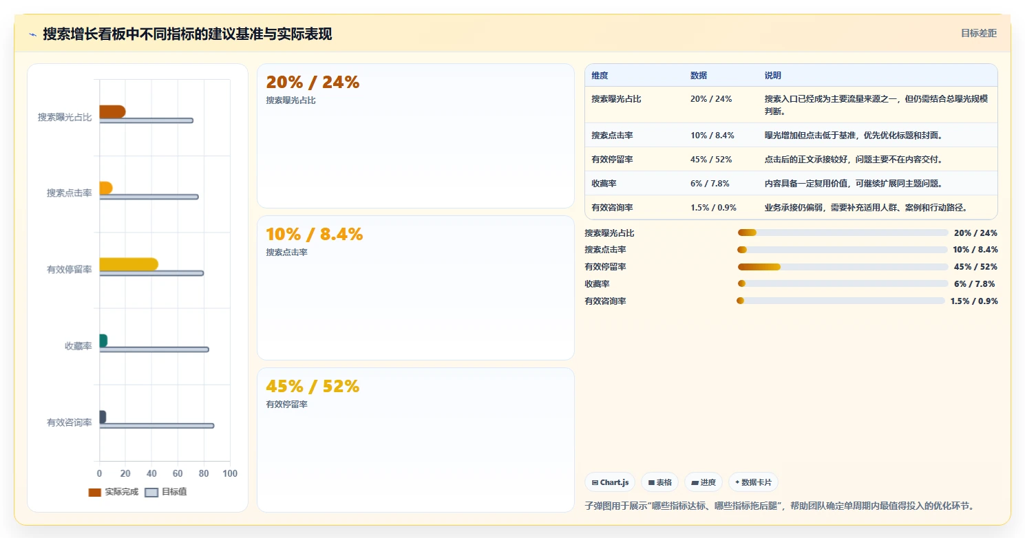This screenshot has width=1025, height=538.
Task: Click the 有效咨询率 progress bar
Action: tap(841, 301)
